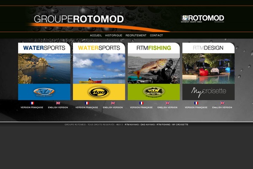Click the My Croisette script logo
The image size is (253, 169).
208,92
